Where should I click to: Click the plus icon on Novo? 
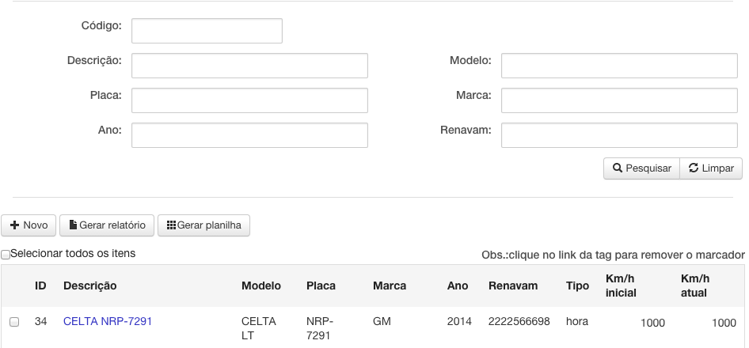tap(15, 225)
